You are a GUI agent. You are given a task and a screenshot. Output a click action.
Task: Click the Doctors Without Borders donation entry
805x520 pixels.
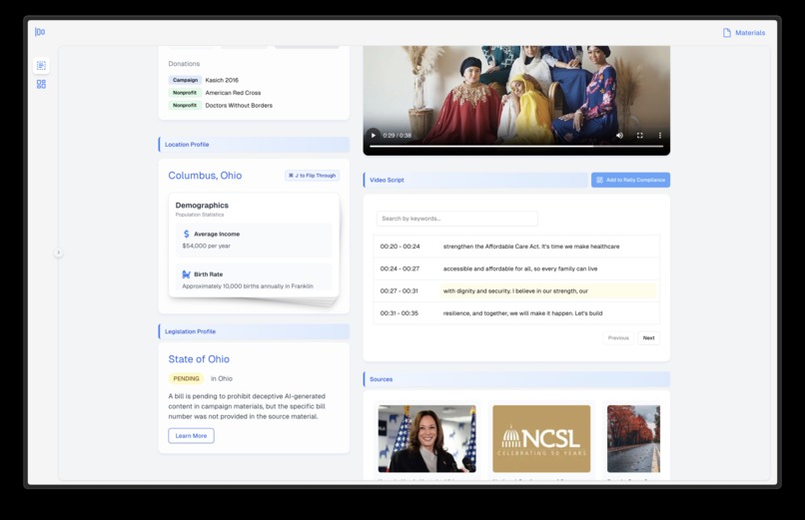tap(239, 105)
